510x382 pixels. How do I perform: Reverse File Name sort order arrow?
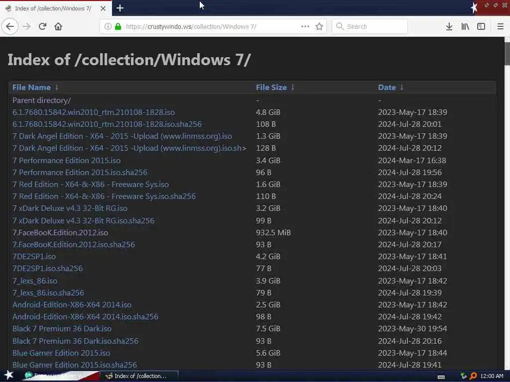tap(57, 87)
